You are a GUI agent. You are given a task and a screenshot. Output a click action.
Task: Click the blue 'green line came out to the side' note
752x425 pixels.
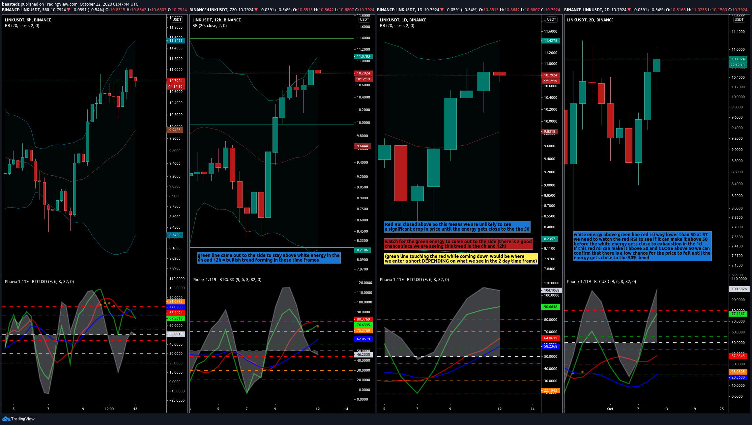coord(269,258)
